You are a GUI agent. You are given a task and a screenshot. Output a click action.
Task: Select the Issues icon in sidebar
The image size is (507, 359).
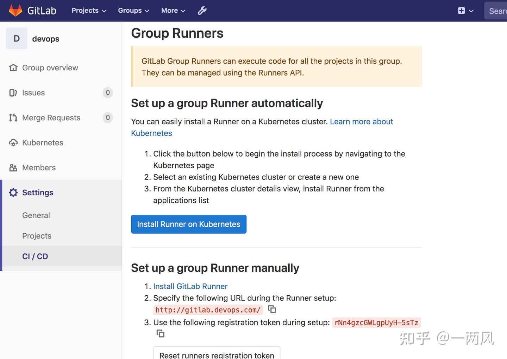(x=13, y=93)
